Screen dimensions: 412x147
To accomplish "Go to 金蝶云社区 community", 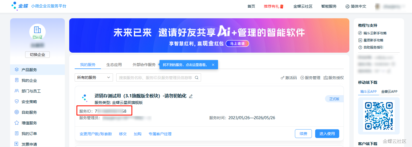I will tap(303, 6).
